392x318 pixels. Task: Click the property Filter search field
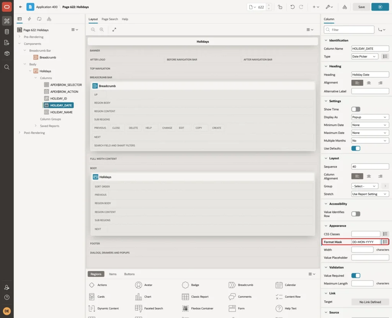pos(349,30)
